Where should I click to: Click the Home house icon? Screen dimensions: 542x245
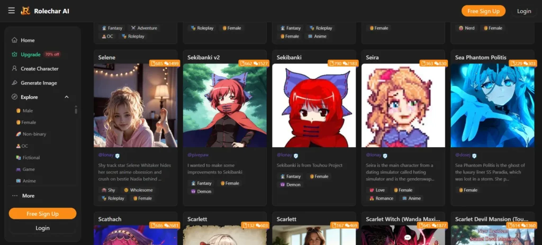[14, 40]
